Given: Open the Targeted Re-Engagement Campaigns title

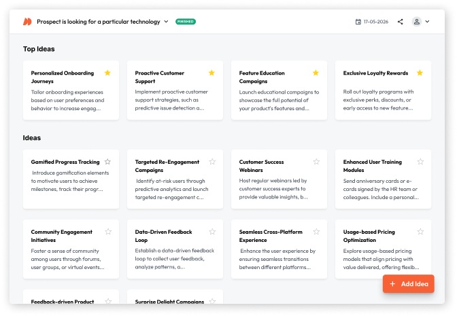Looking at the screenshot, I should point(167,166).
